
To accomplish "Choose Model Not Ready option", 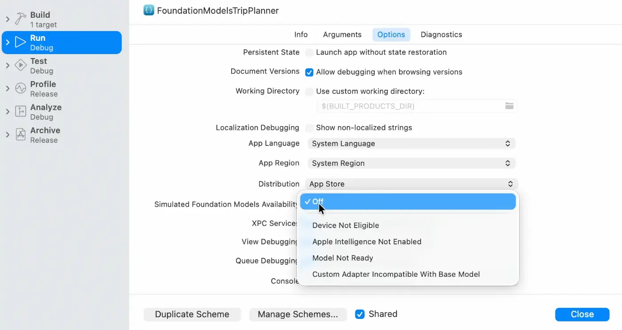I will 408,258.
